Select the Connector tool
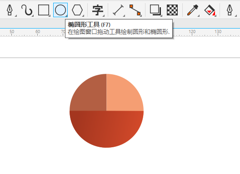The width and height of the screenshot is (240, 174). [x=135, y=10]
